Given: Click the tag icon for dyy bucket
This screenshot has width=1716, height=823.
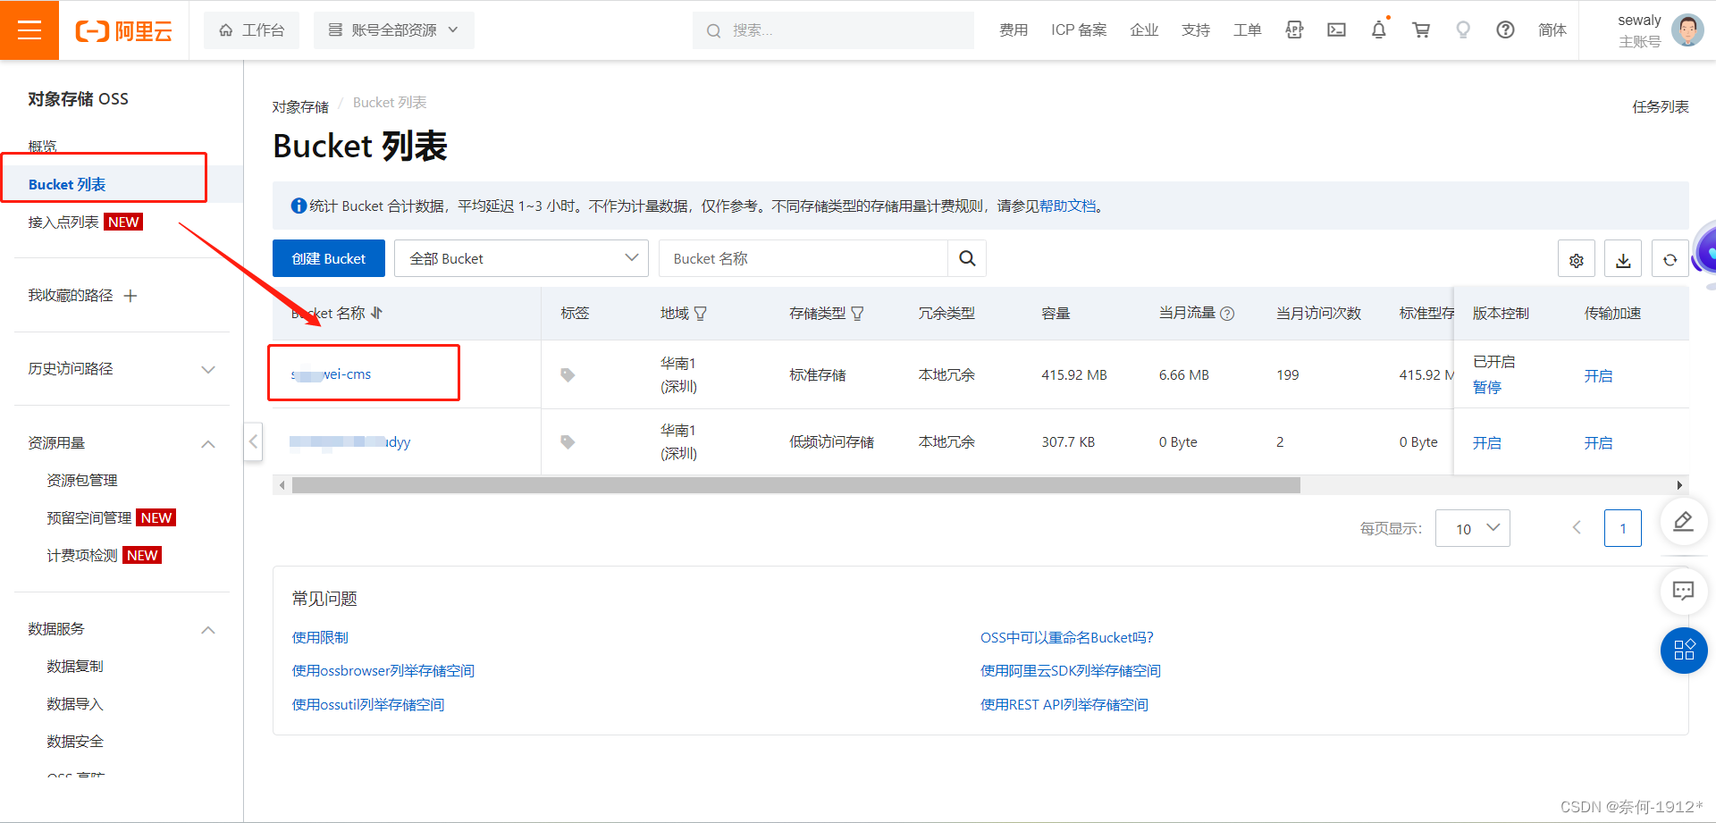Looking at the screenshot, I should pyautogui.click(x=568, y=442).
